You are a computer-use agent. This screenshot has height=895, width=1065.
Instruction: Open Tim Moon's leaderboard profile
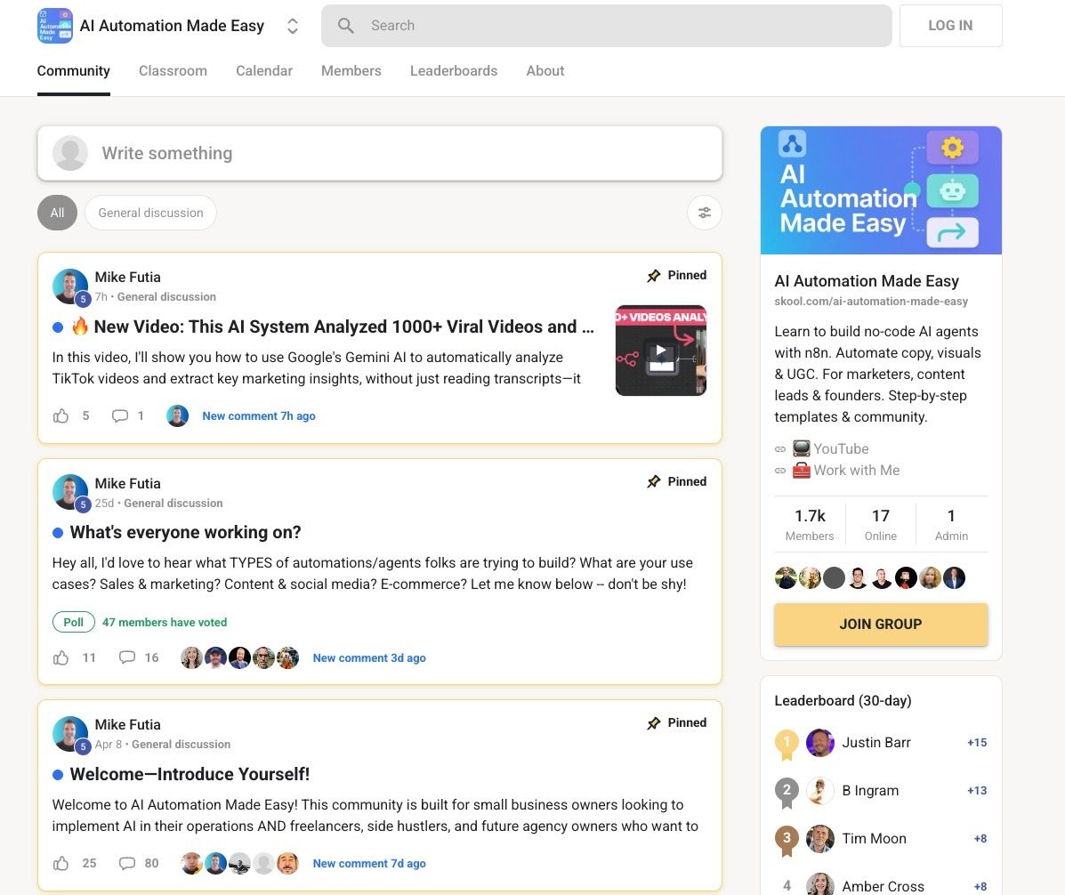[x=874, y=839]
